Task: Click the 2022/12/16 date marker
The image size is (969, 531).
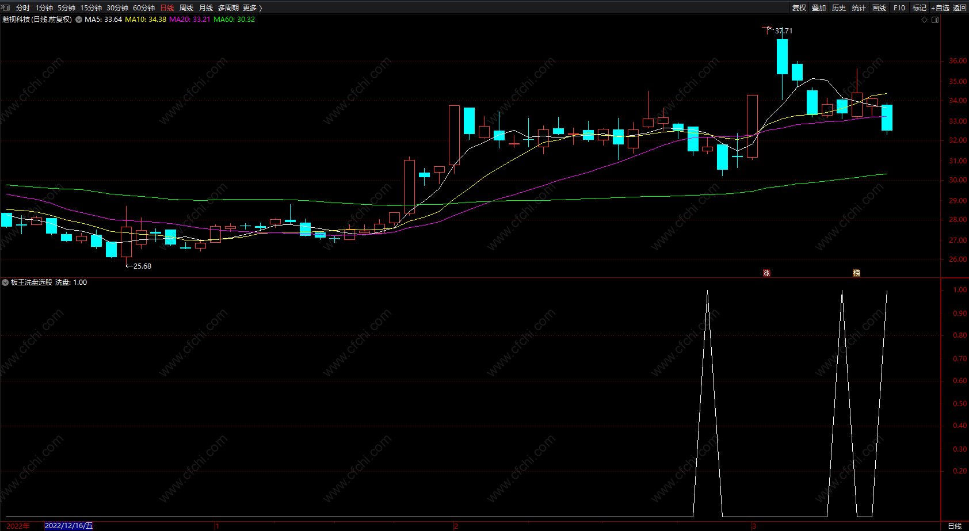Action: 68,526
